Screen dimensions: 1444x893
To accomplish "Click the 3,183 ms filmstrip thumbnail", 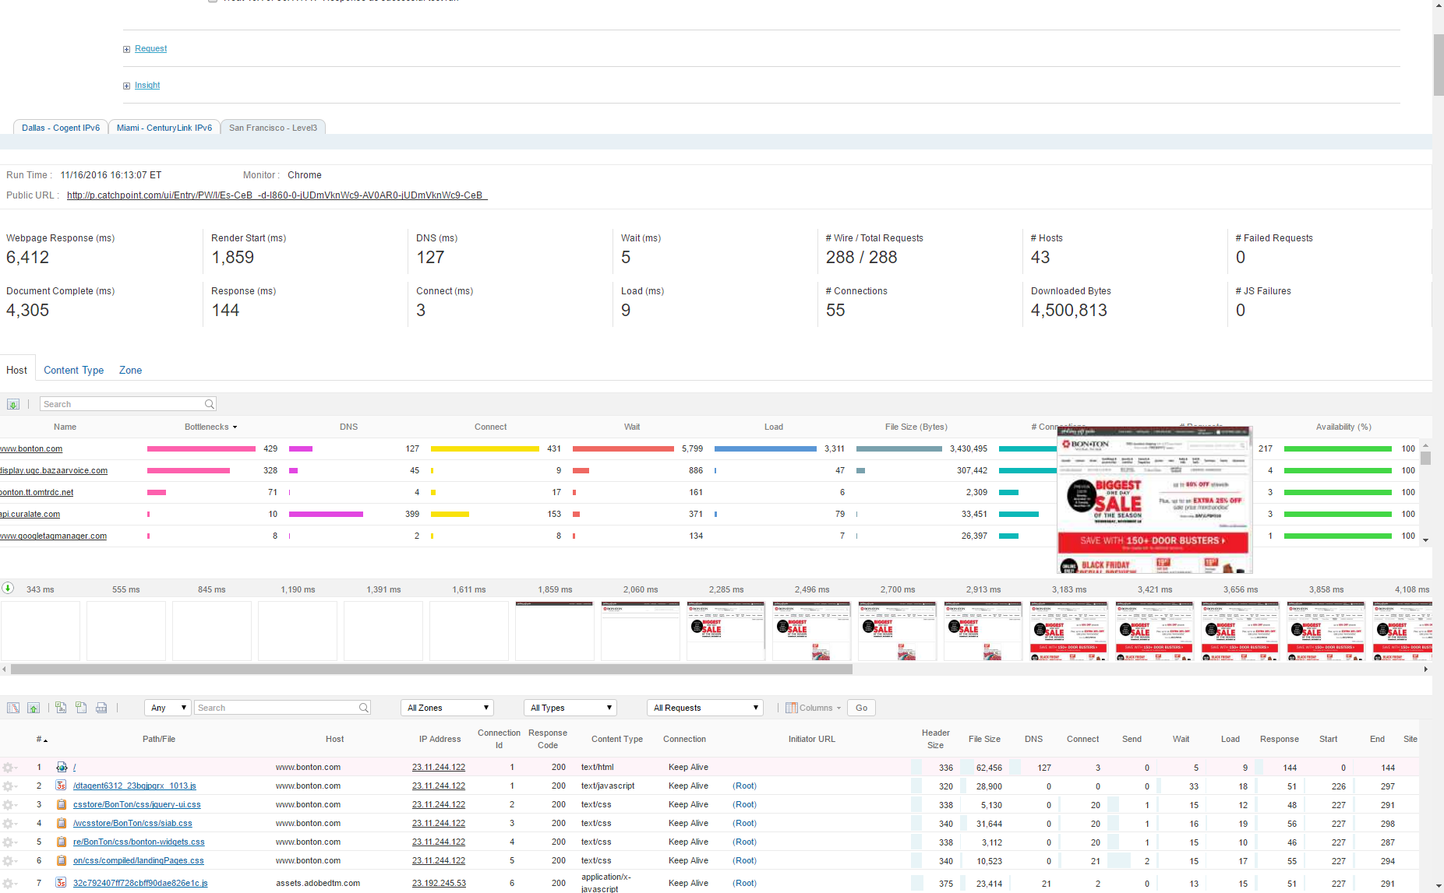I will click(x=1068, y=631).
